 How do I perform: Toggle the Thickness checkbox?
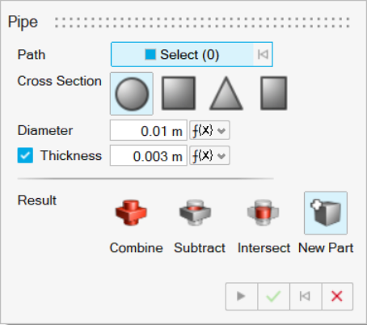[25, 155]
